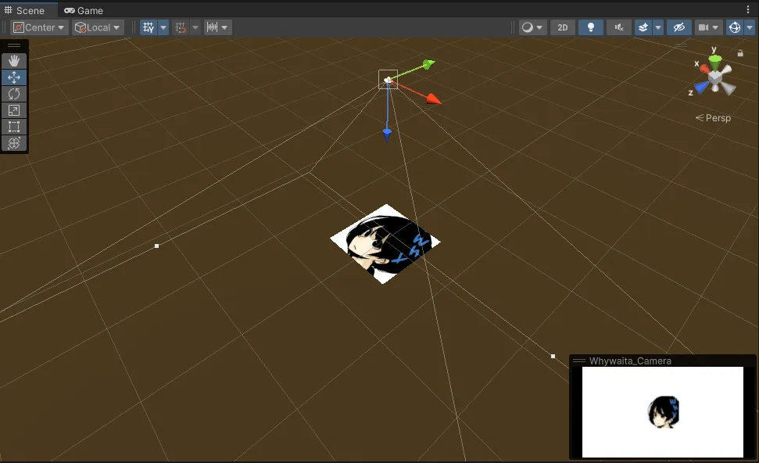This screenshot has width=759, height=463.
Task: Select the Hand view tool
Action: pos(14,61)
